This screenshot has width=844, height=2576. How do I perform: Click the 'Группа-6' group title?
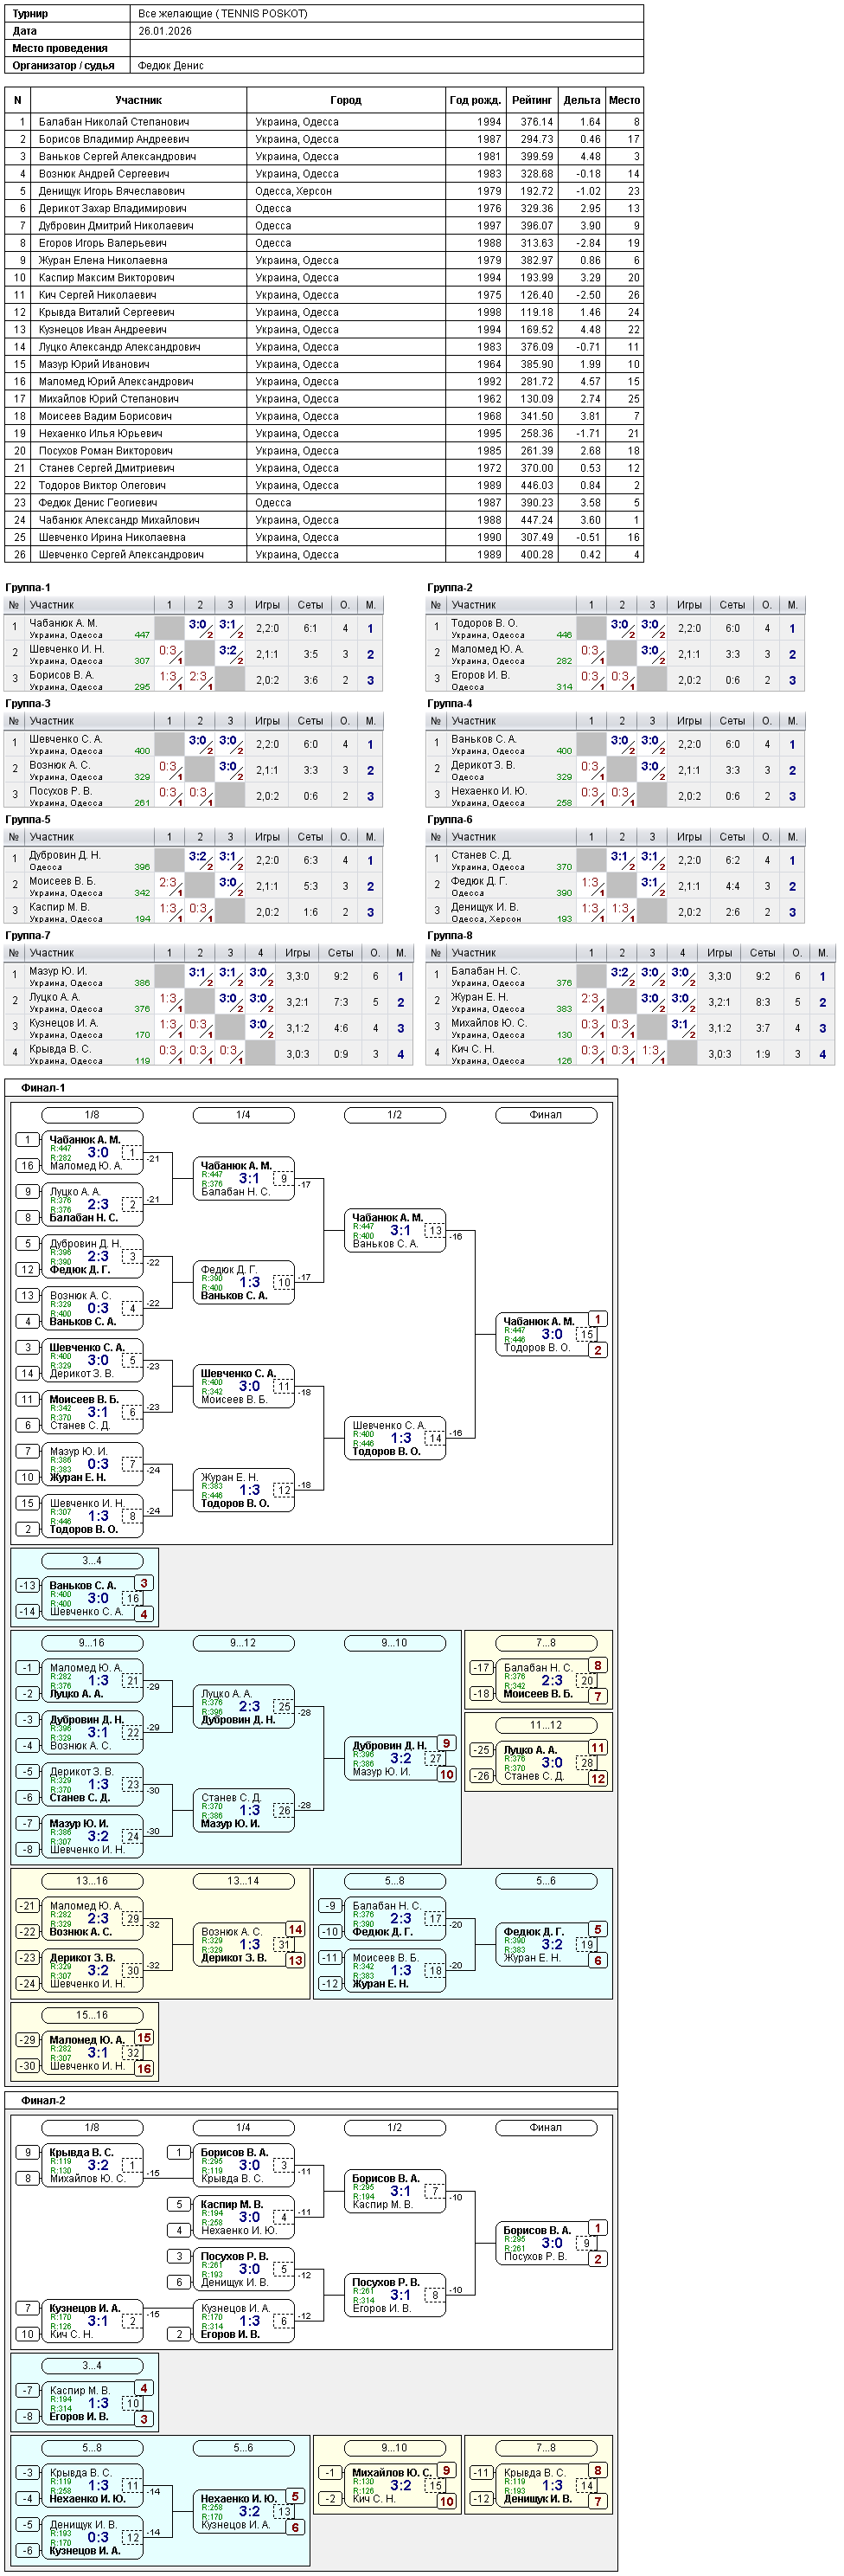pos(450,820)
